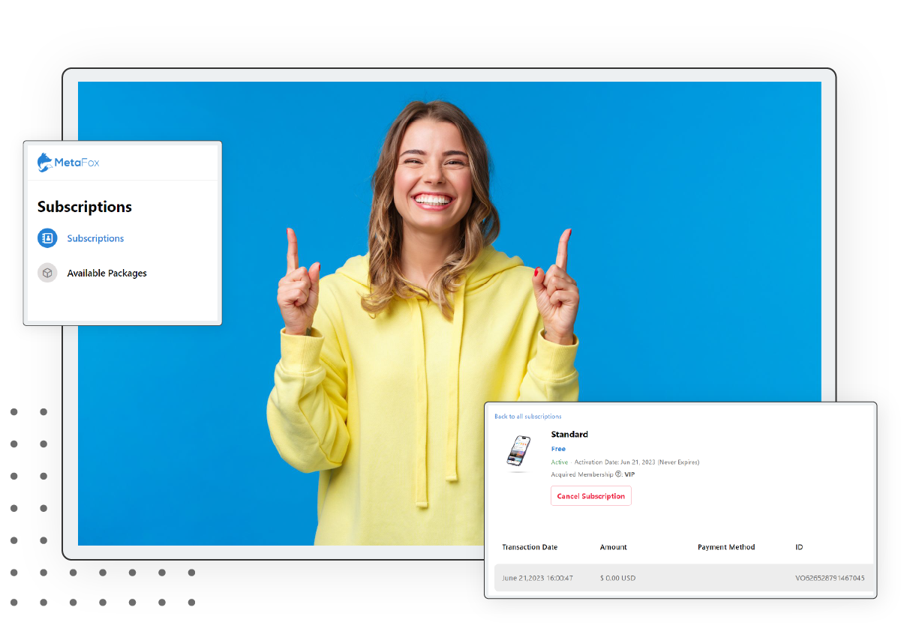
Task: Click the blue Free price label
Action: click(558, 449)
